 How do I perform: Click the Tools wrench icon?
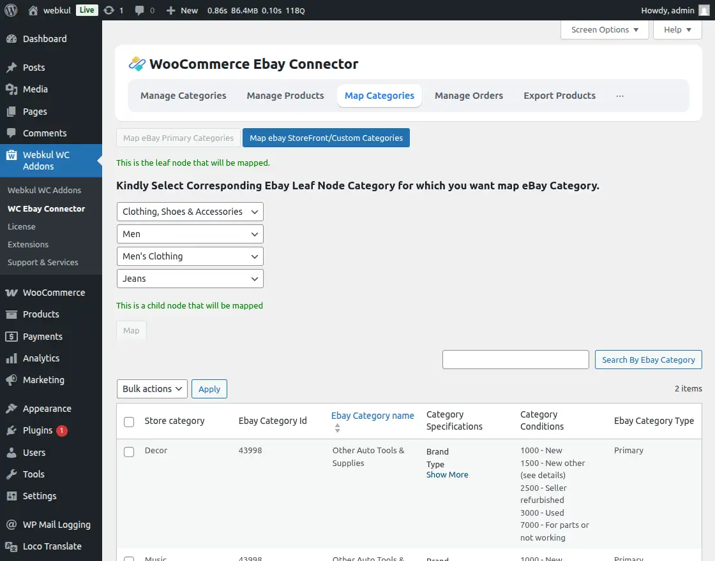[11, 474]
